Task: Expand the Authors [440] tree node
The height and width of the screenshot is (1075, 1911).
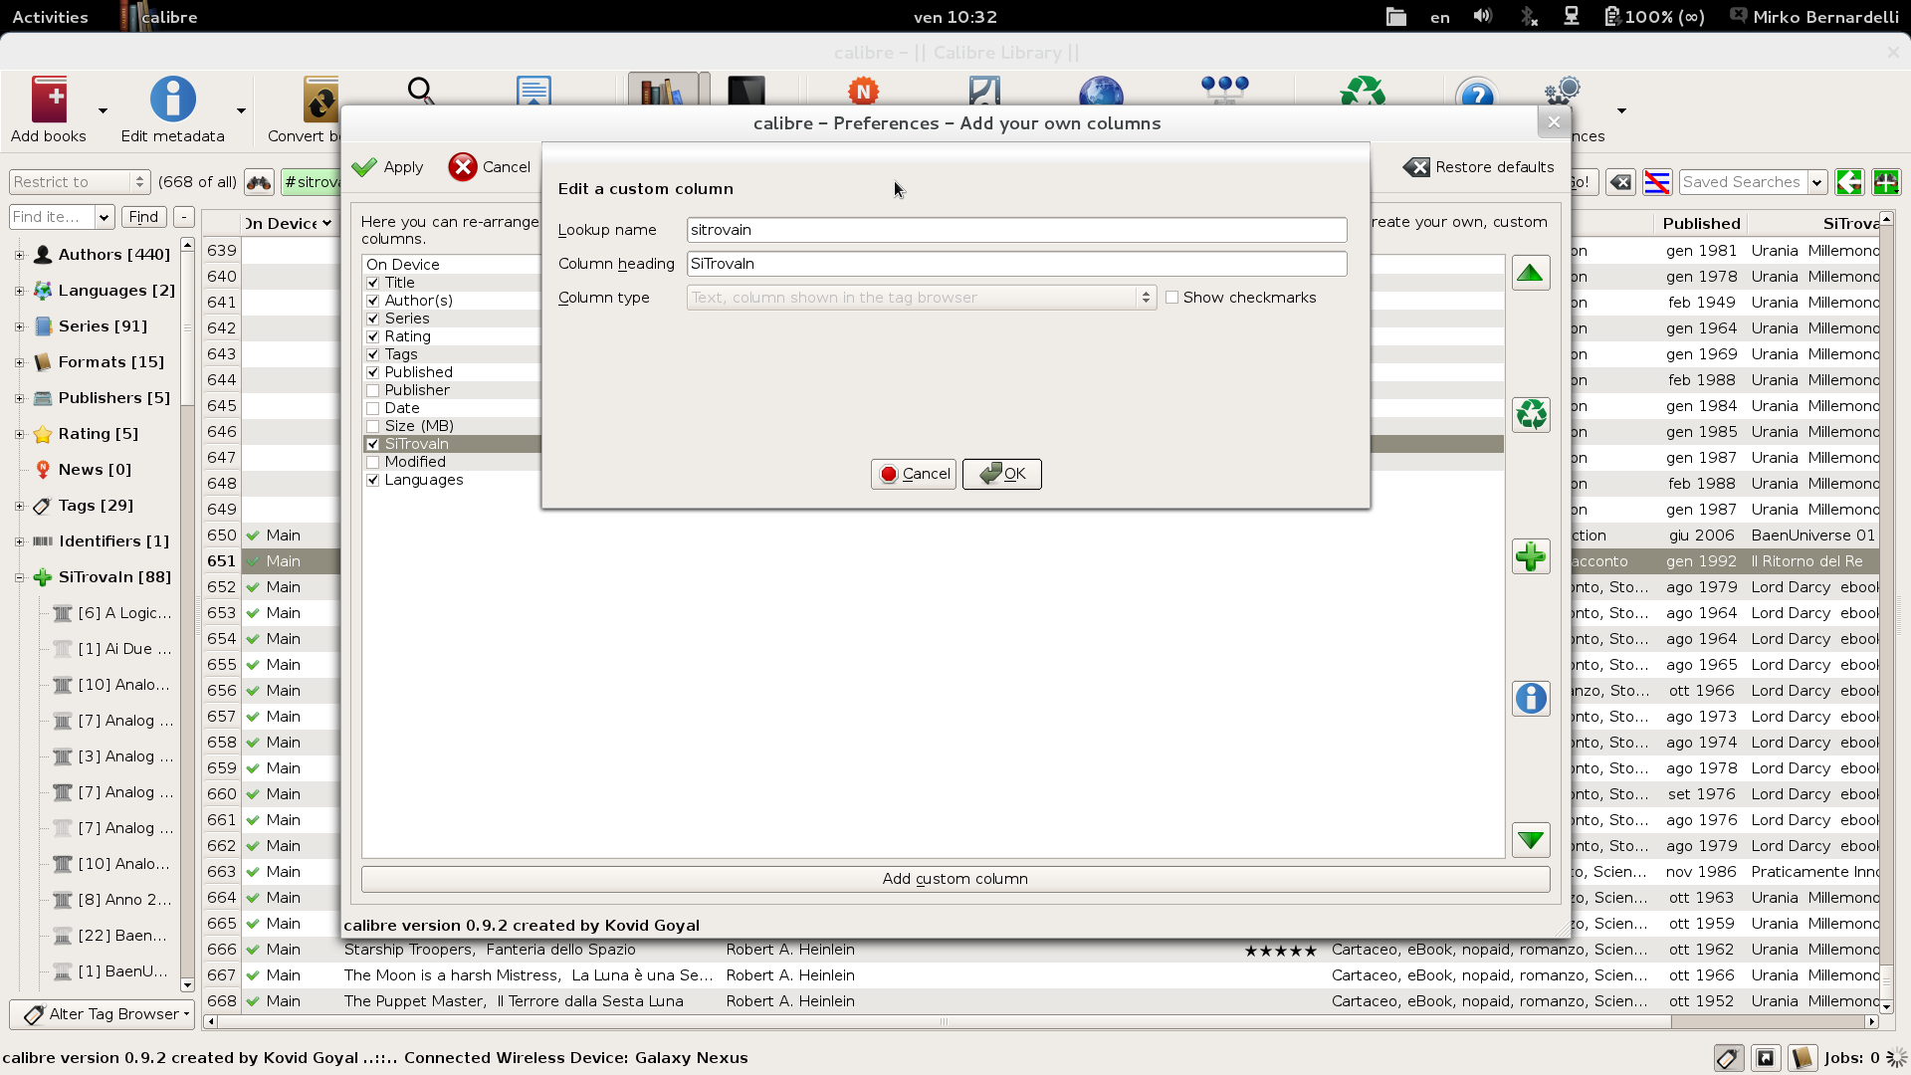Action: [19, 255]
